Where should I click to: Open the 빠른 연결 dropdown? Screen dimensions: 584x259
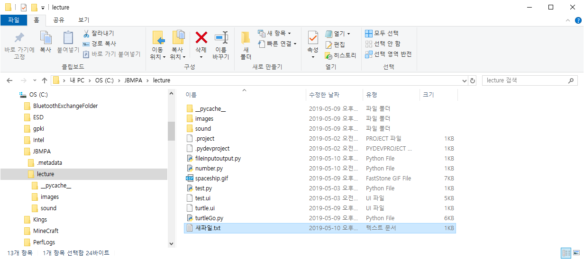pos(277,44)
